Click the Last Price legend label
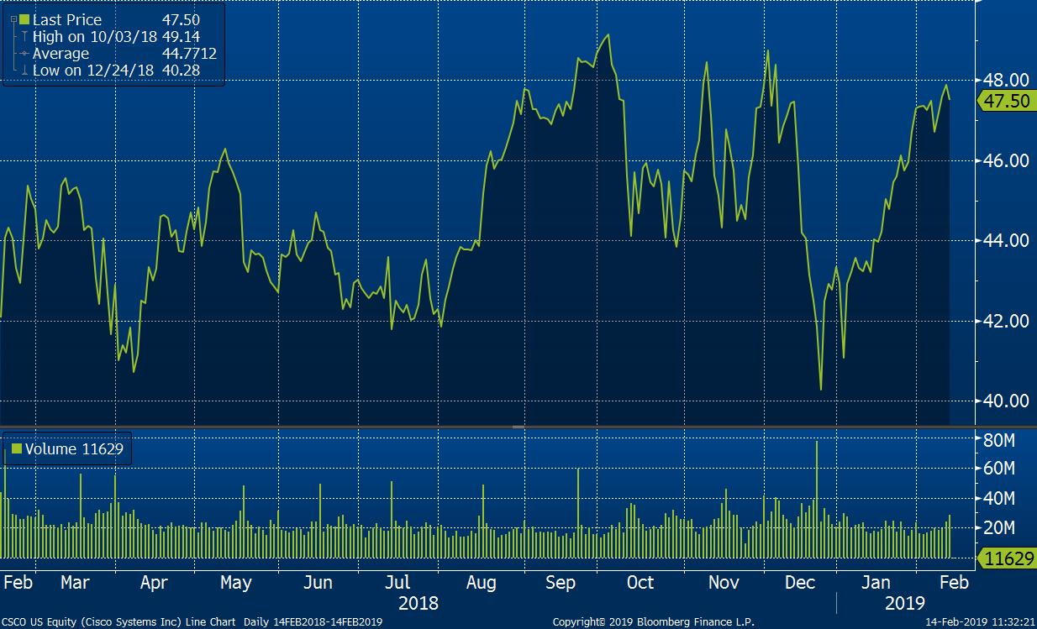The image size is (1037, 629). [67, 19]
